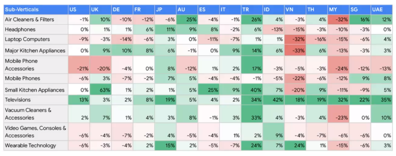Click the 63% cell for Small Kitchen Appliances
The width and height of the screenshot is (396, 156).
click(x=100, y=90)
